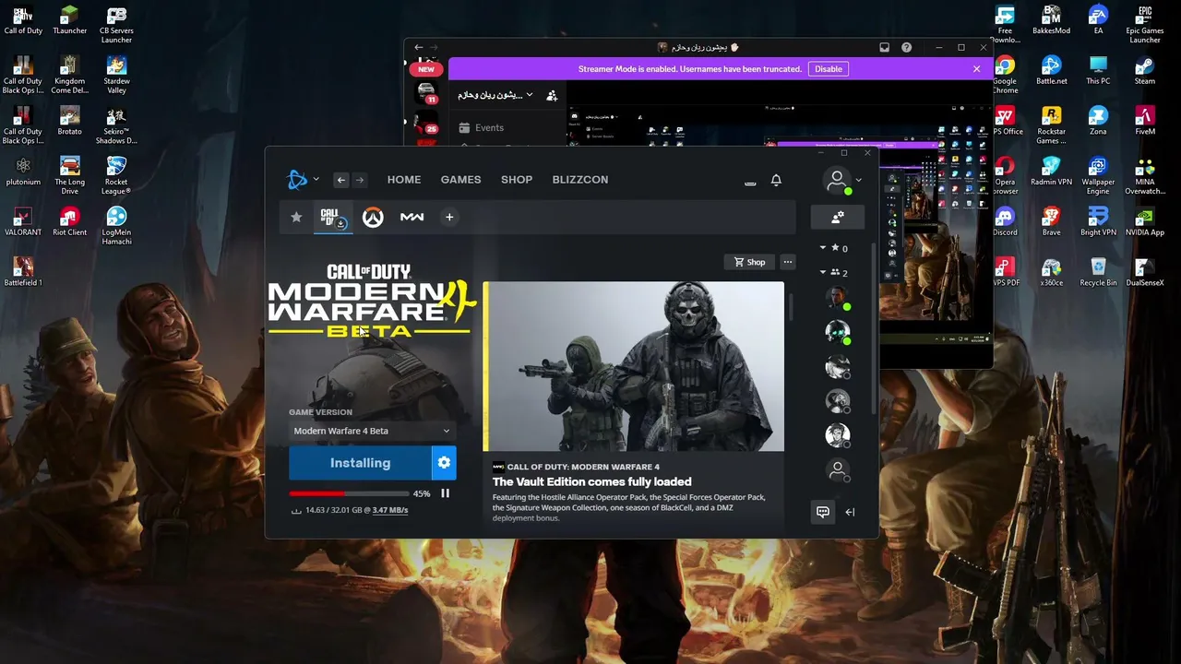Open the Shop cart button
The image size is (1181, 664).
[749, 262]
